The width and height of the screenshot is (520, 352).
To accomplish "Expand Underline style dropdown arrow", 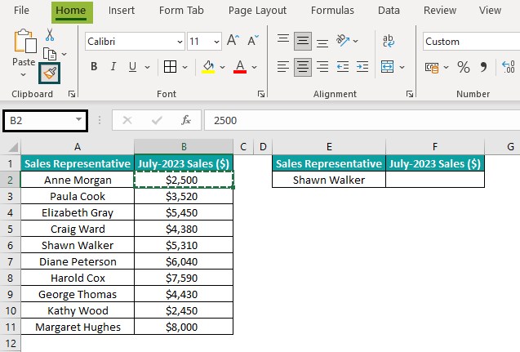I will 147,67.
